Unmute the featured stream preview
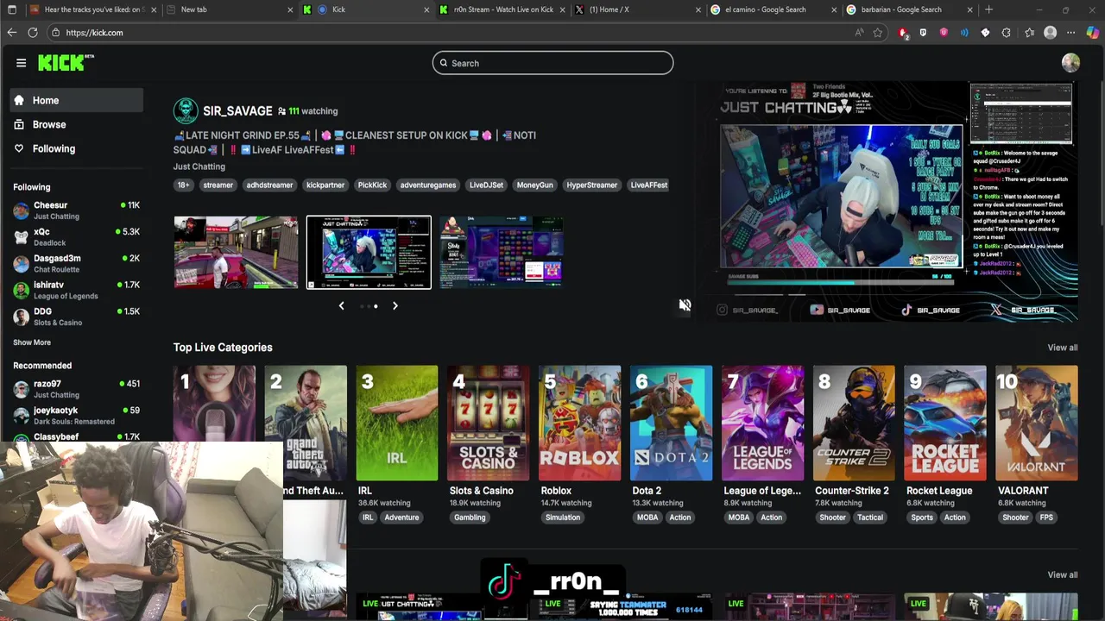 (x=685, y=305)
